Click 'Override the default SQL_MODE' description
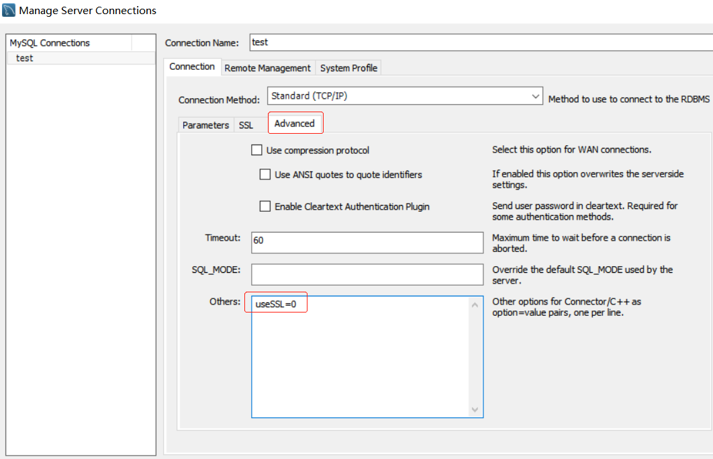The image size is (713, 459). coord(583,275)
